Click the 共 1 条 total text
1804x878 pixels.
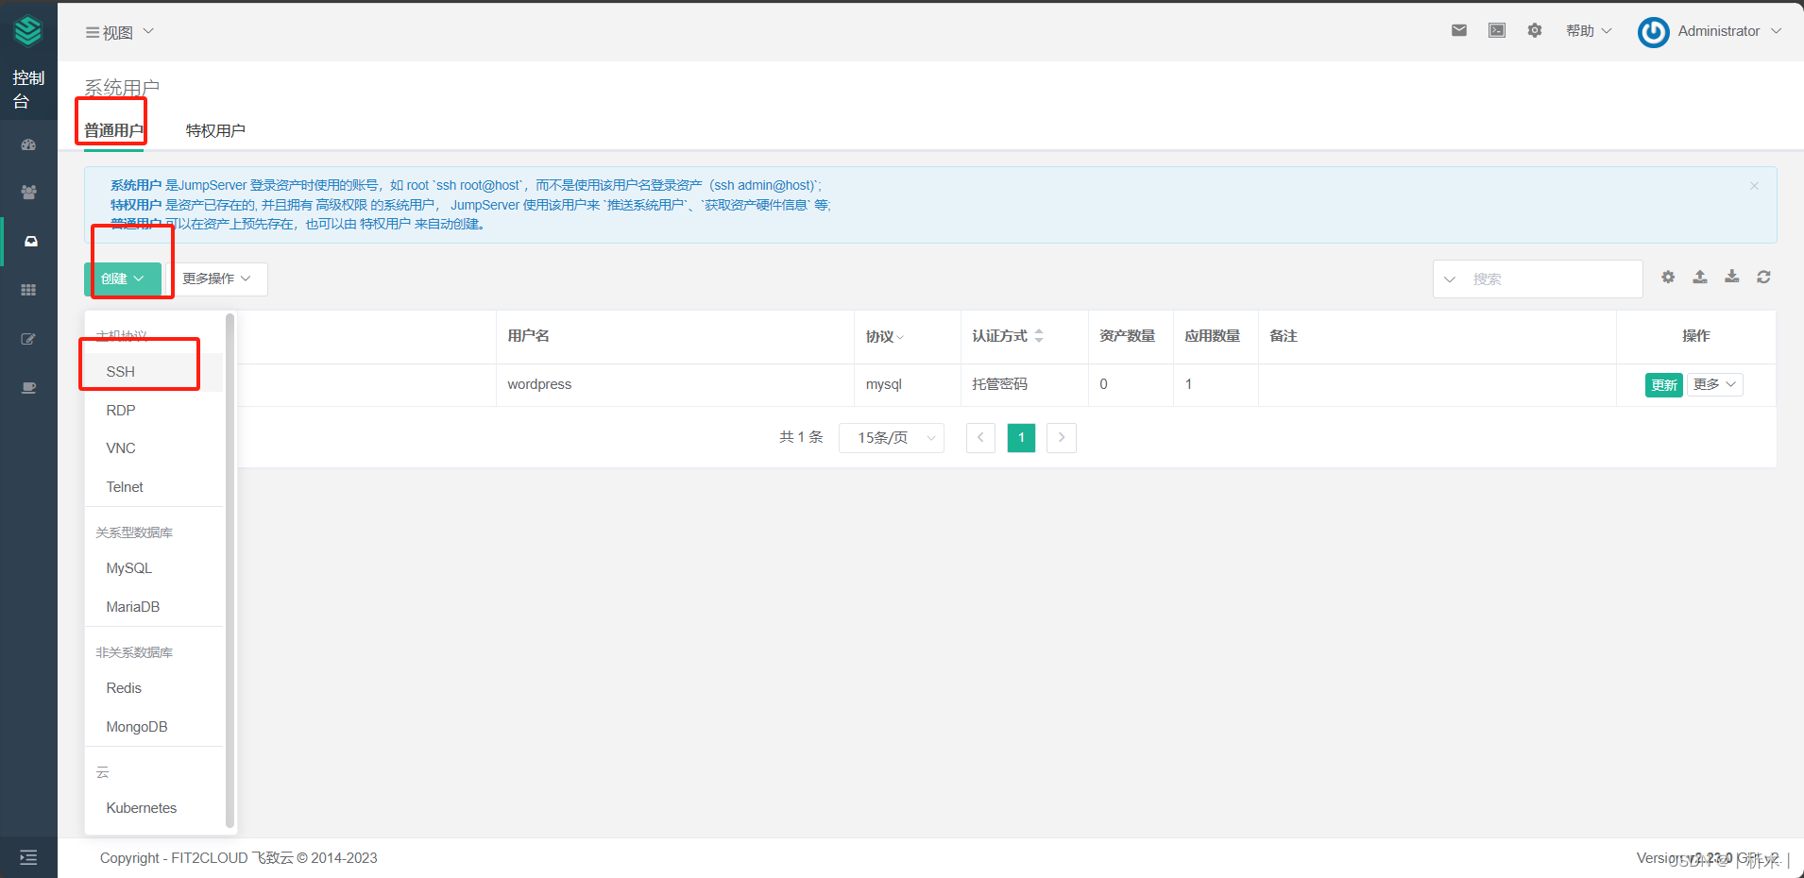[801, 437]
